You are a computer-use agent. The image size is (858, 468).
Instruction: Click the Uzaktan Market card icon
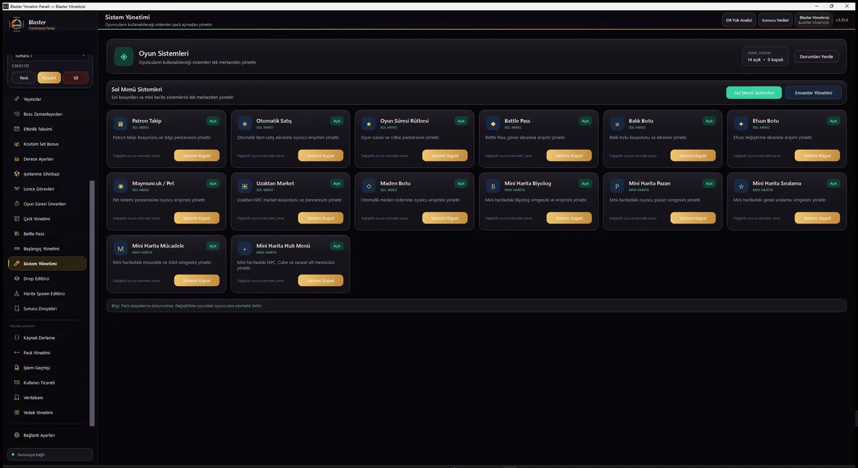coord(245,186)
